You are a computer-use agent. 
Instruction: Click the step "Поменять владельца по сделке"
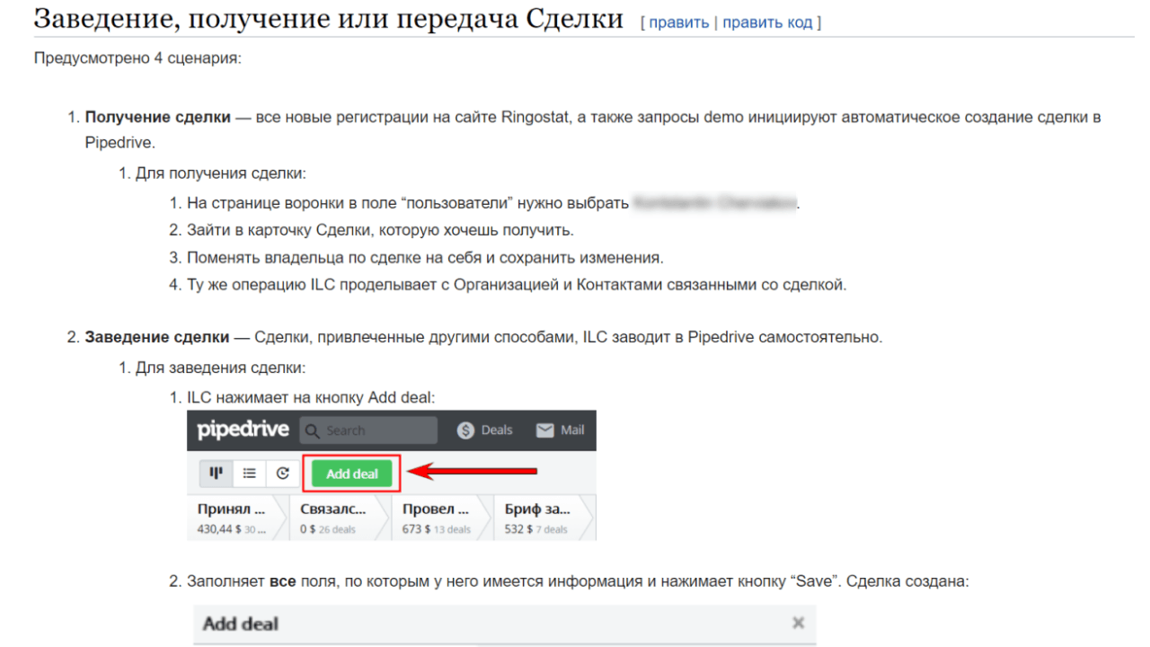[425, 258]
